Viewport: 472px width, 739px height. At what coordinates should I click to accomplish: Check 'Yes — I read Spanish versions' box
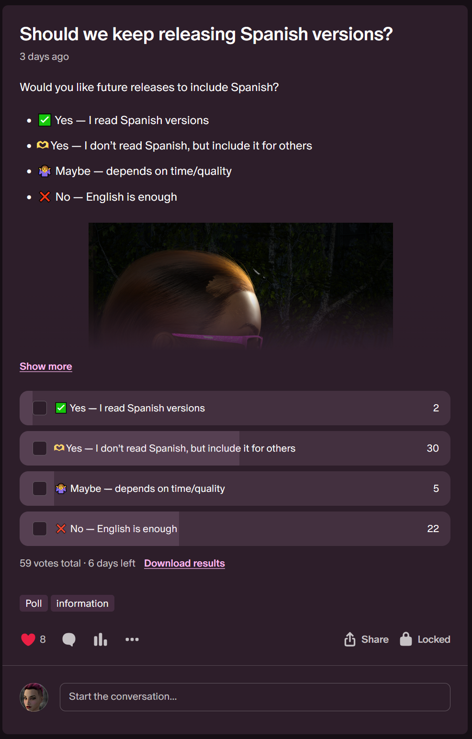[x=40, y=408]
